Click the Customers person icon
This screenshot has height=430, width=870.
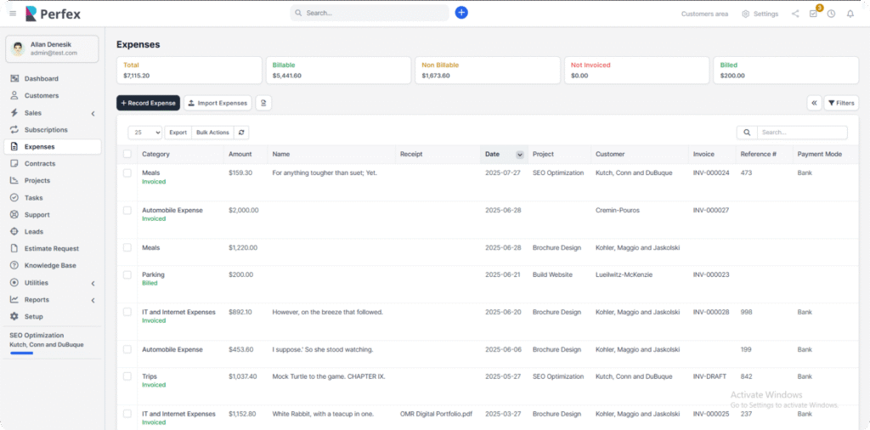coord(14,95)
